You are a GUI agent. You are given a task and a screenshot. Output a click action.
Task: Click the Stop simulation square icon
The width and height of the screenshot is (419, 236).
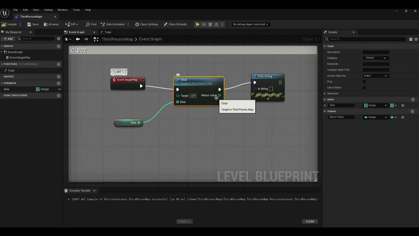pyautogui.click(x=210, y=24)
